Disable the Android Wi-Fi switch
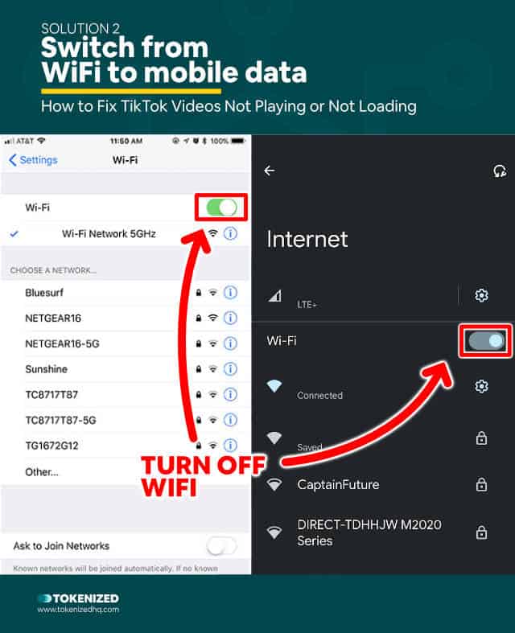 (486, 341)
